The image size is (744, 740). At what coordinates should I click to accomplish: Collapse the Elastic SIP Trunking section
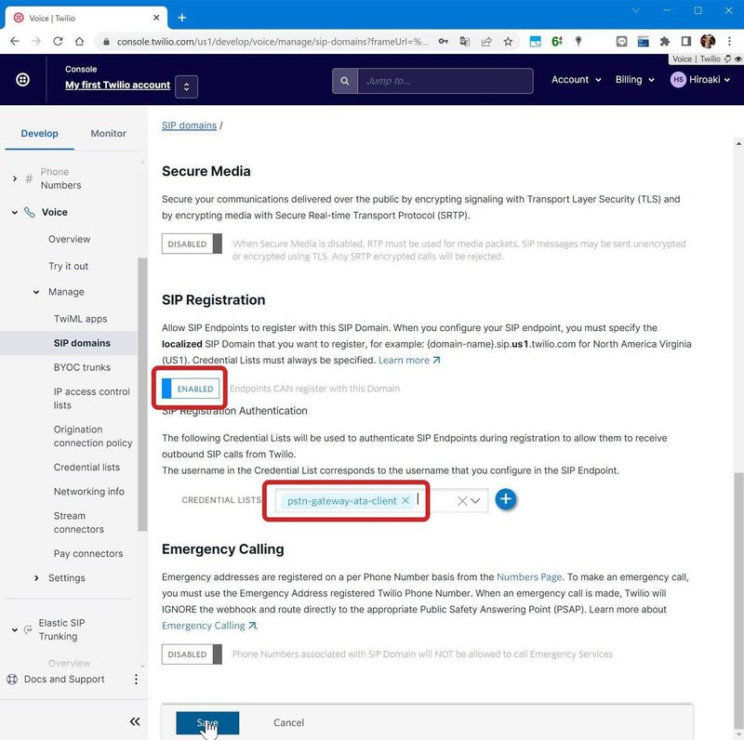[15, 630]
